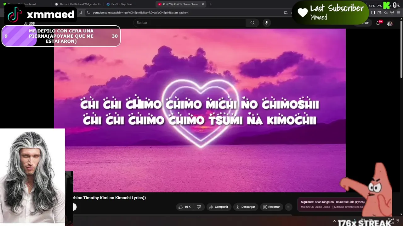Open the YouTube account avatar menu

[x=390, y=23]
